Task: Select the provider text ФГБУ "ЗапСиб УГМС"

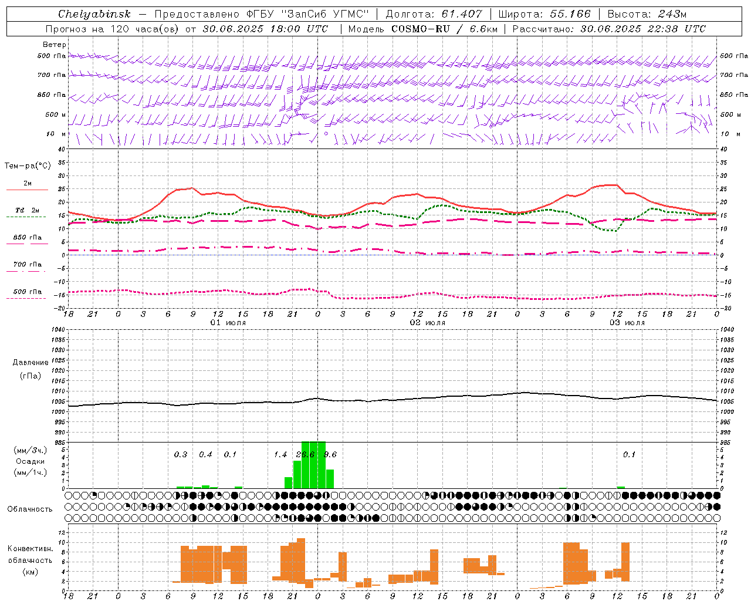Action: pyautogui.click(x=309, y=14)
